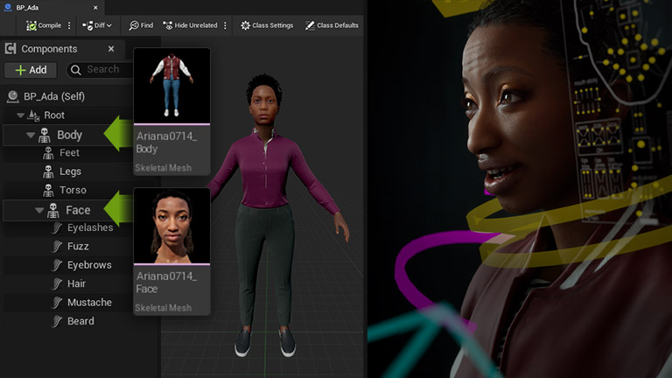The image size is (672, 378).
Task: Click the component Search field
Action: [102, 69]
